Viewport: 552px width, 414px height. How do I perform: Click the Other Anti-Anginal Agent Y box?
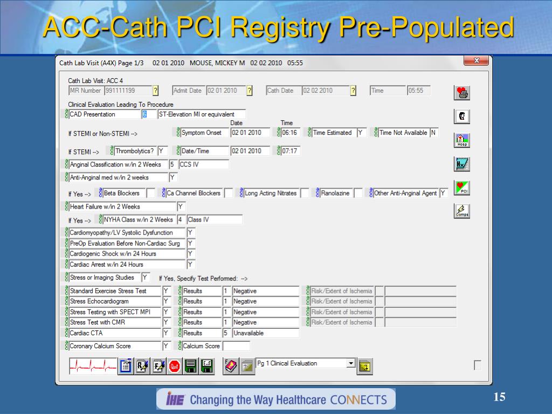pyautogui.click(x=444, y=193)
